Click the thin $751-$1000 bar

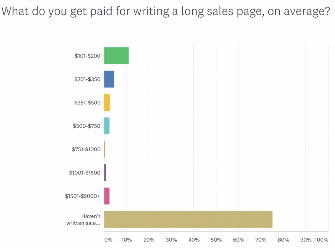pyautogui.click(x=105, y=149)
